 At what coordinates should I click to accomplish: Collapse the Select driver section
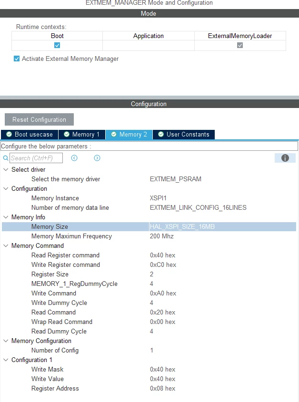click(x=6, y=169)
